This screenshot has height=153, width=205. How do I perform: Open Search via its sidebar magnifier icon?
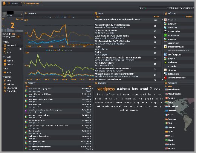[5, 52]
